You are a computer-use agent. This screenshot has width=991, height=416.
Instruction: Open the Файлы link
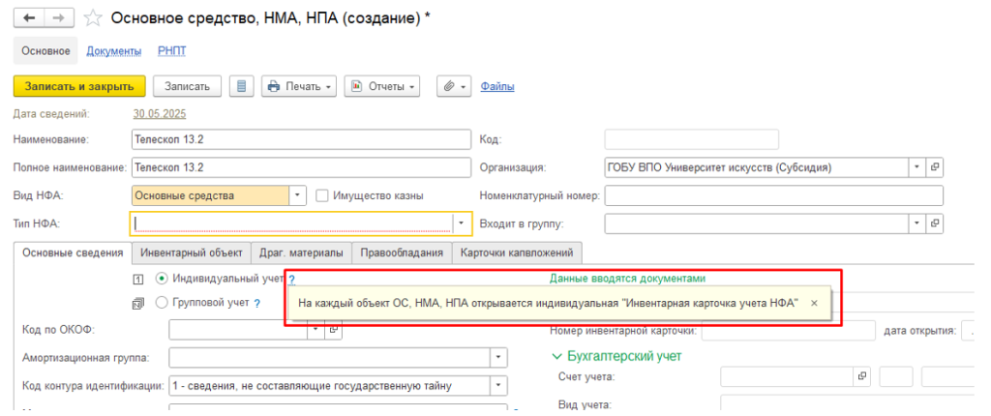click(497, 87)
